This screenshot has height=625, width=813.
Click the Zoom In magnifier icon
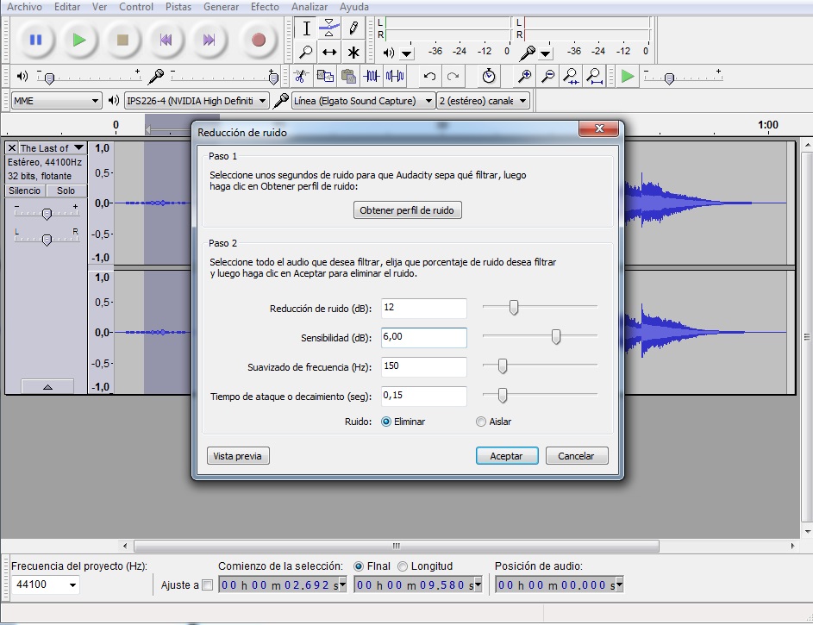[524, 77]
